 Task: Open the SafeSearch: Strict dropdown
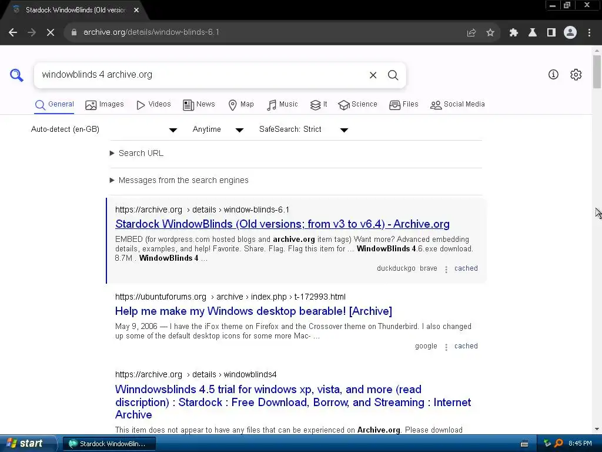pos(304,129)
